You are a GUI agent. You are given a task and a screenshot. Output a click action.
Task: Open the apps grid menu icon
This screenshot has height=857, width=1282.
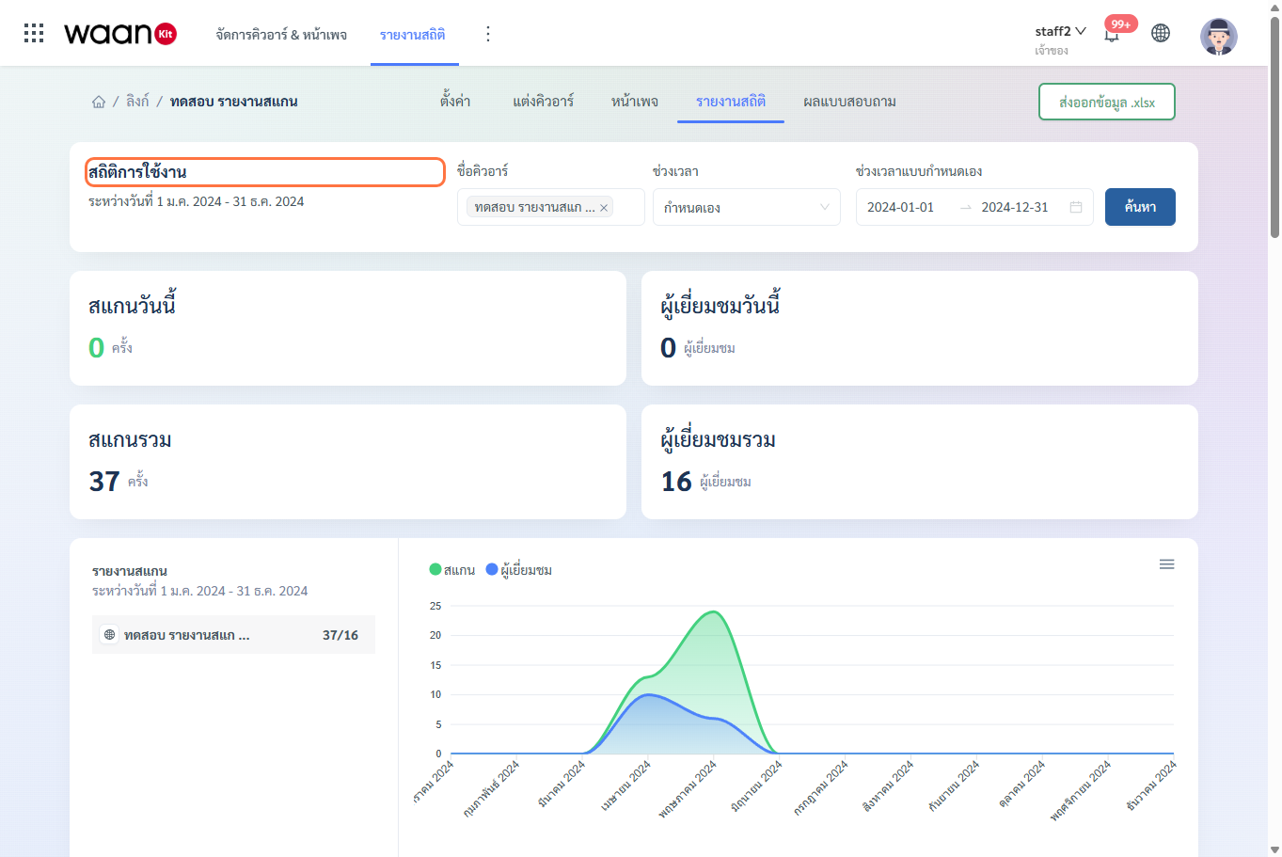click(x=34, y=34)
